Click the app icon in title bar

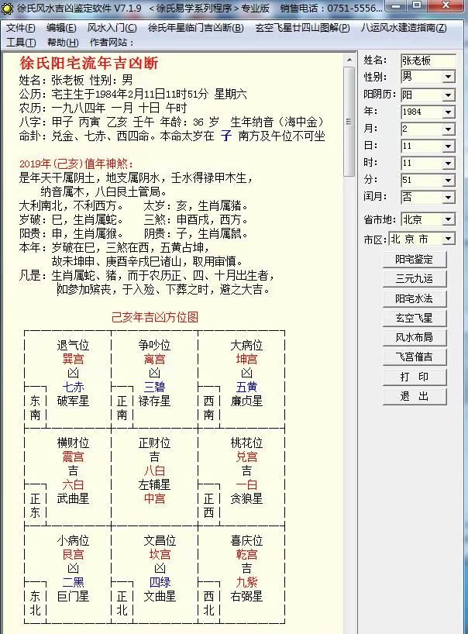coord(8,8)
